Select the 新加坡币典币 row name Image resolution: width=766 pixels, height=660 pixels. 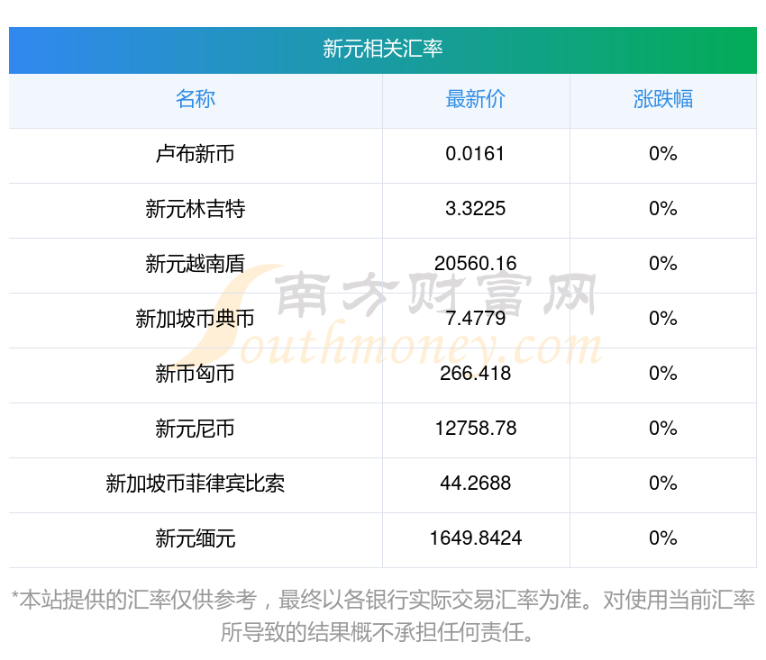(196, 319)
